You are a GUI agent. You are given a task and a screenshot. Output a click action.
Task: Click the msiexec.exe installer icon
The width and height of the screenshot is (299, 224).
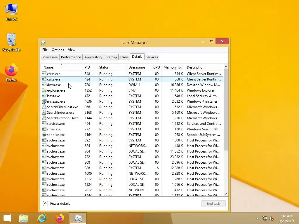coord(44,101)
